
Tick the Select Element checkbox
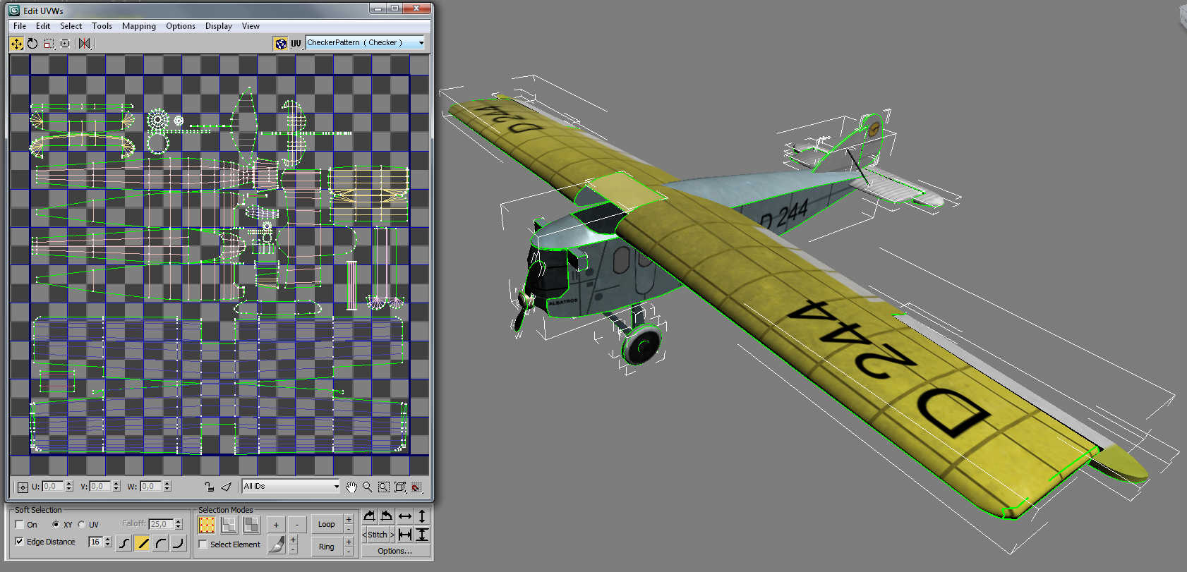(x=203, y=544)
